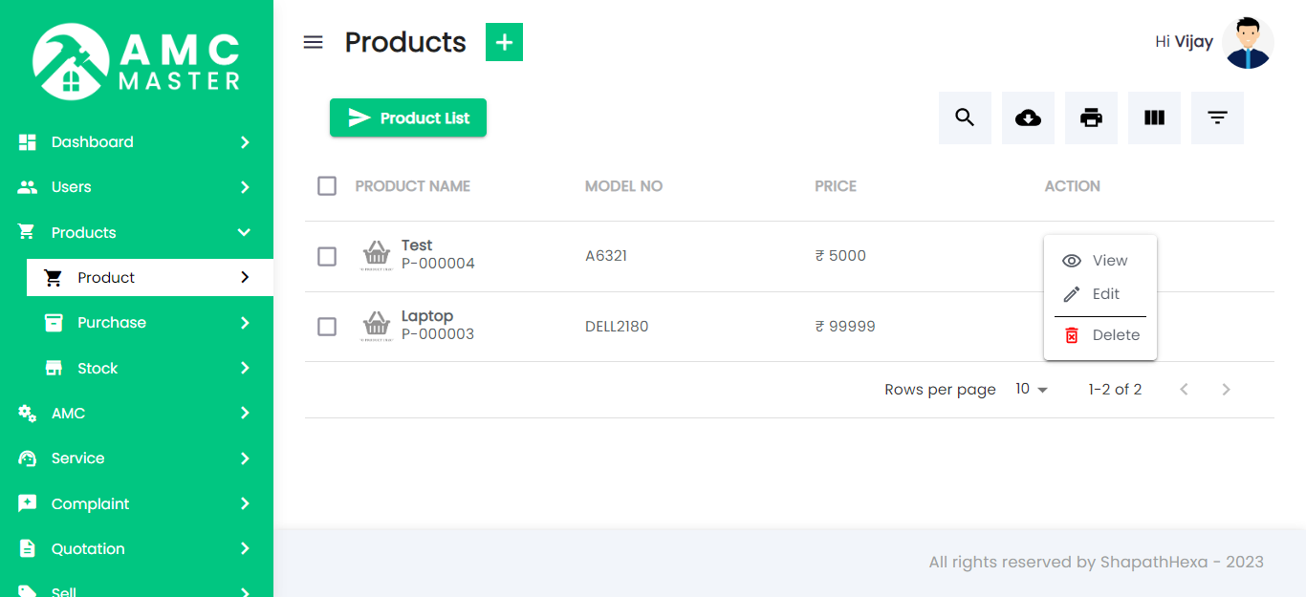Select Edit from the action menu
This screenshot has height=597, width=1306.
tap(1099, 293)
